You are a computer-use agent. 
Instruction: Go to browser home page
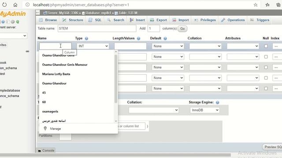tap(15, 5)
